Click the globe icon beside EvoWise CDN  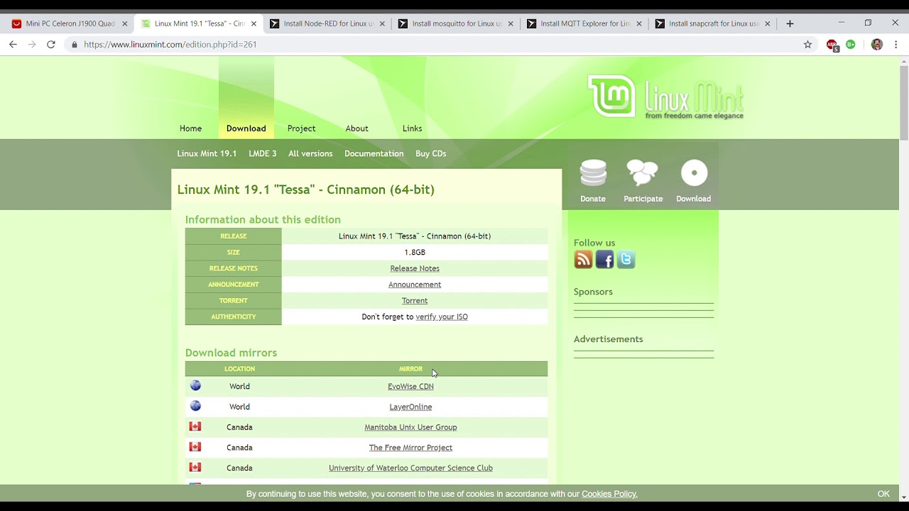pos(195,385)
